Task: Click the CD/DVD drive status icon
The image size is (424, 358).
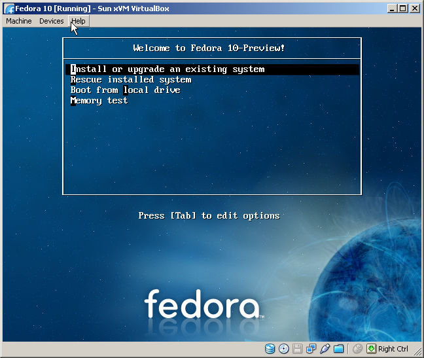Action: (x=284, y=349)
